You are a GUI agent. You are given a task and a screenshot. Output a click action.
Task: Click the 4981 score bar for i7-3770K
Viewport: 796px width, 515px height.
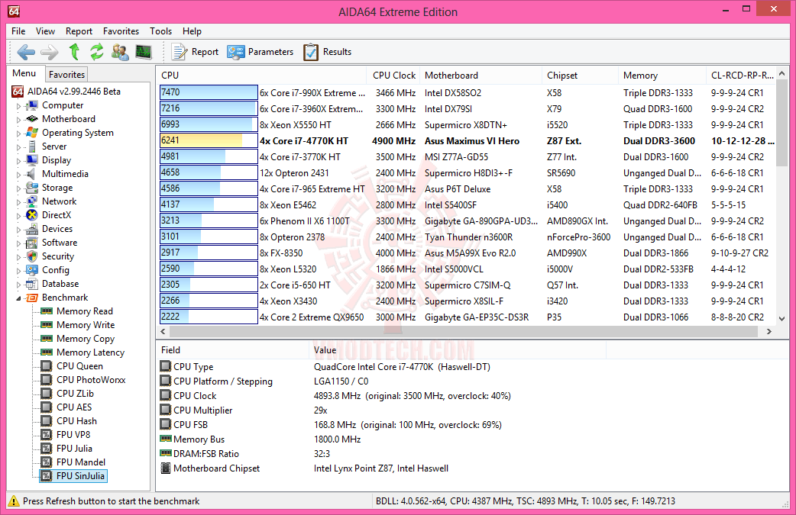209,156
